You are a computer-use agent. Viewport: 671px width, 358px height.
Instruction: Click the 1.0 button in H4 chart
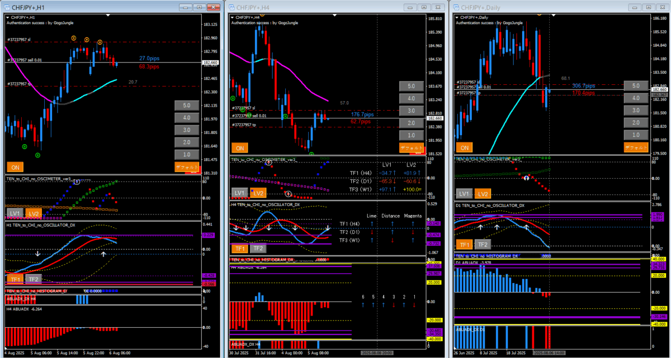(x=412, y=135)
